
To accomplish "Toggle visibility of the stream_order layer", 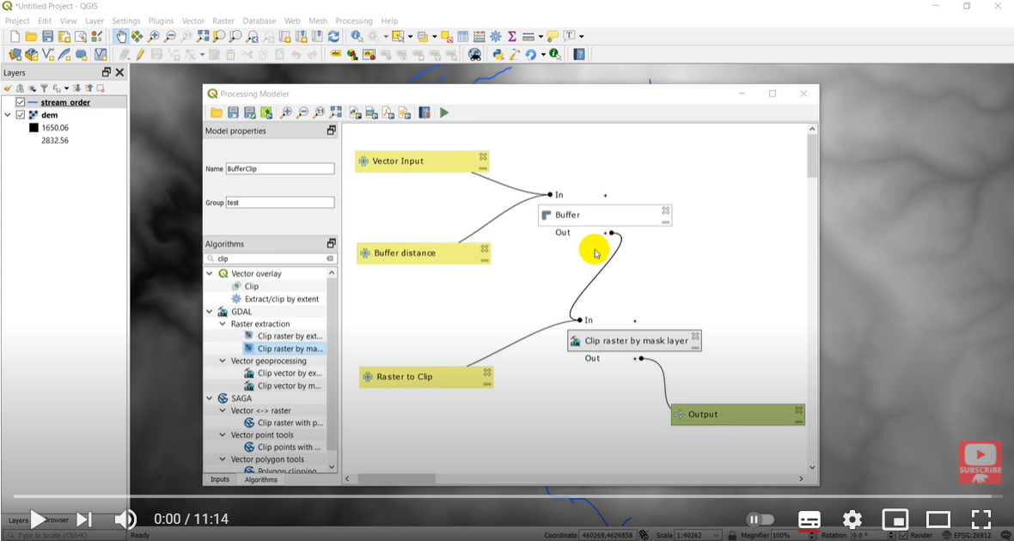I will [19, 101].
